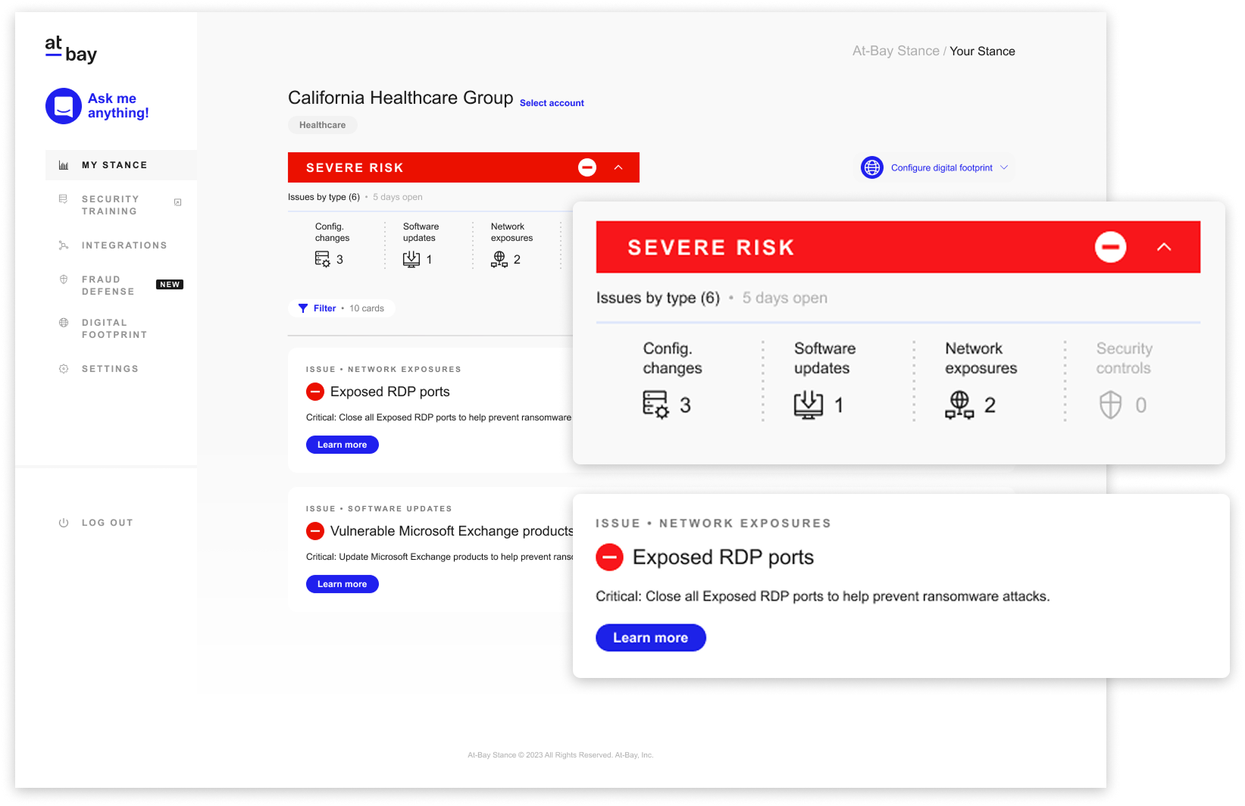The image size is (1245, 806).
Task: Click the Software updates download icon in small panel
Action: tap(411, 259)
